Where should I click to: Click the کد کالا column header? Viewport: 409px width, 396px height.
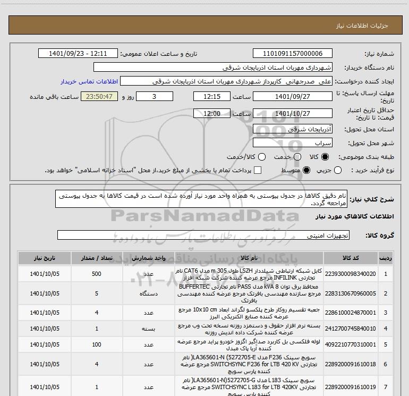pyautogui.click(x=351, y=258)
